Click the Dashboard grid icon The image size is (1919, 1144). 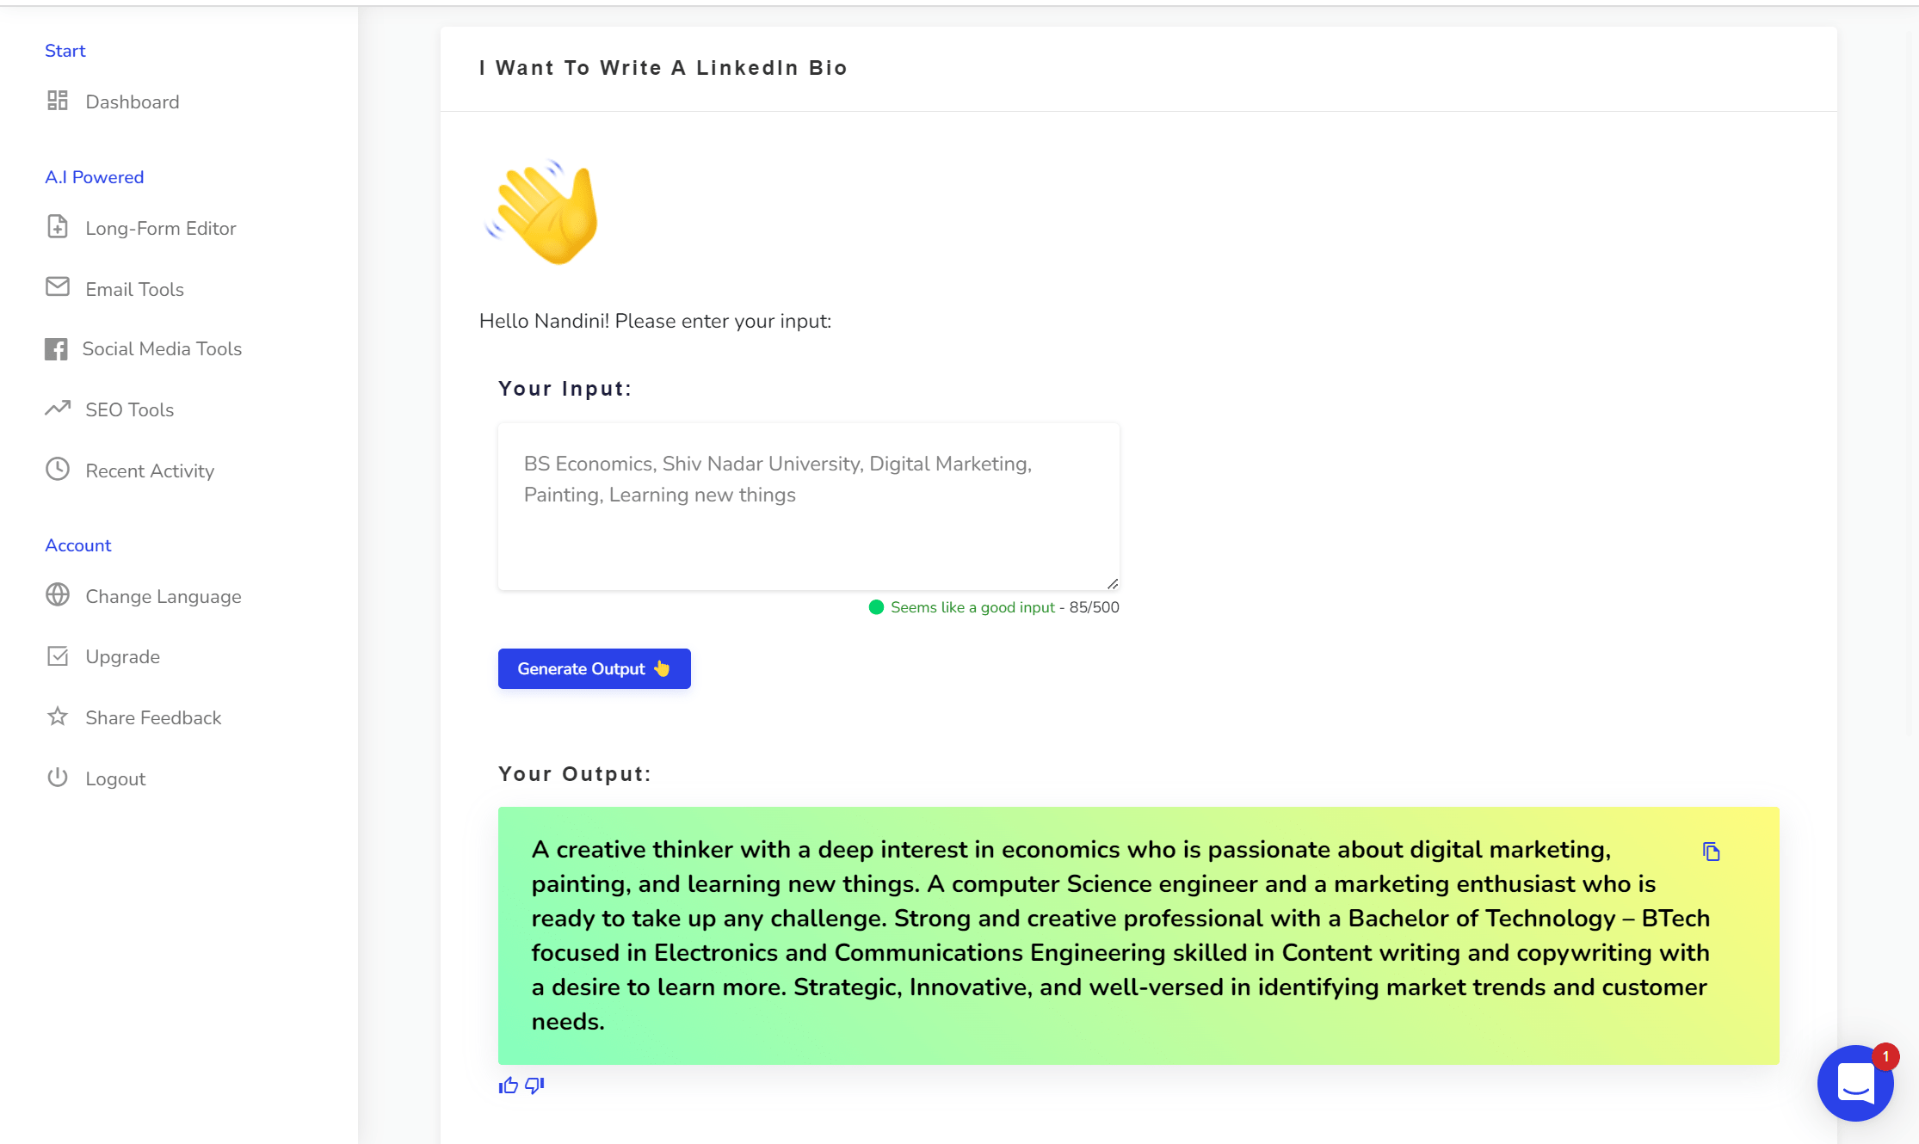[58, 101]
